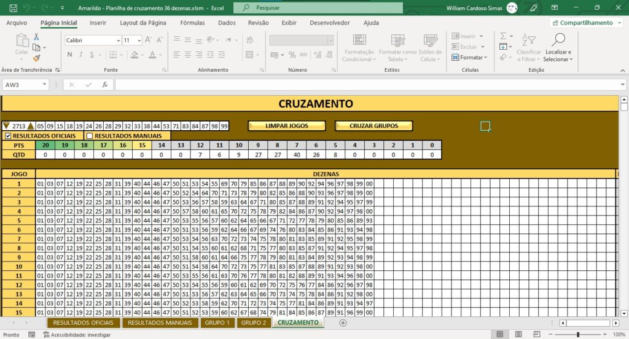Click the new sheet plus icon
This screenshot has height=339, width=629.
click(x=343, y=323)
